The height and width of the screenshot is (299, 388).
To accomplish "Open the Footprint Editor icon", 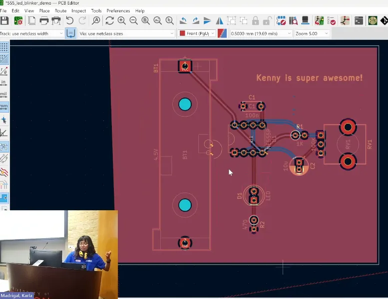I will point(281,21).
